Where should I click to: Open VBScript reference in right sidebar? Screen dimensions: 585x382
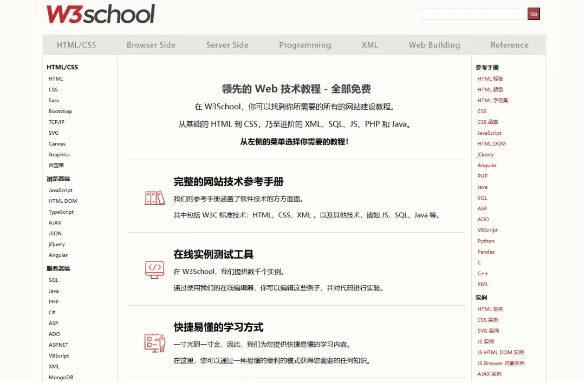[x=487, y=230]
